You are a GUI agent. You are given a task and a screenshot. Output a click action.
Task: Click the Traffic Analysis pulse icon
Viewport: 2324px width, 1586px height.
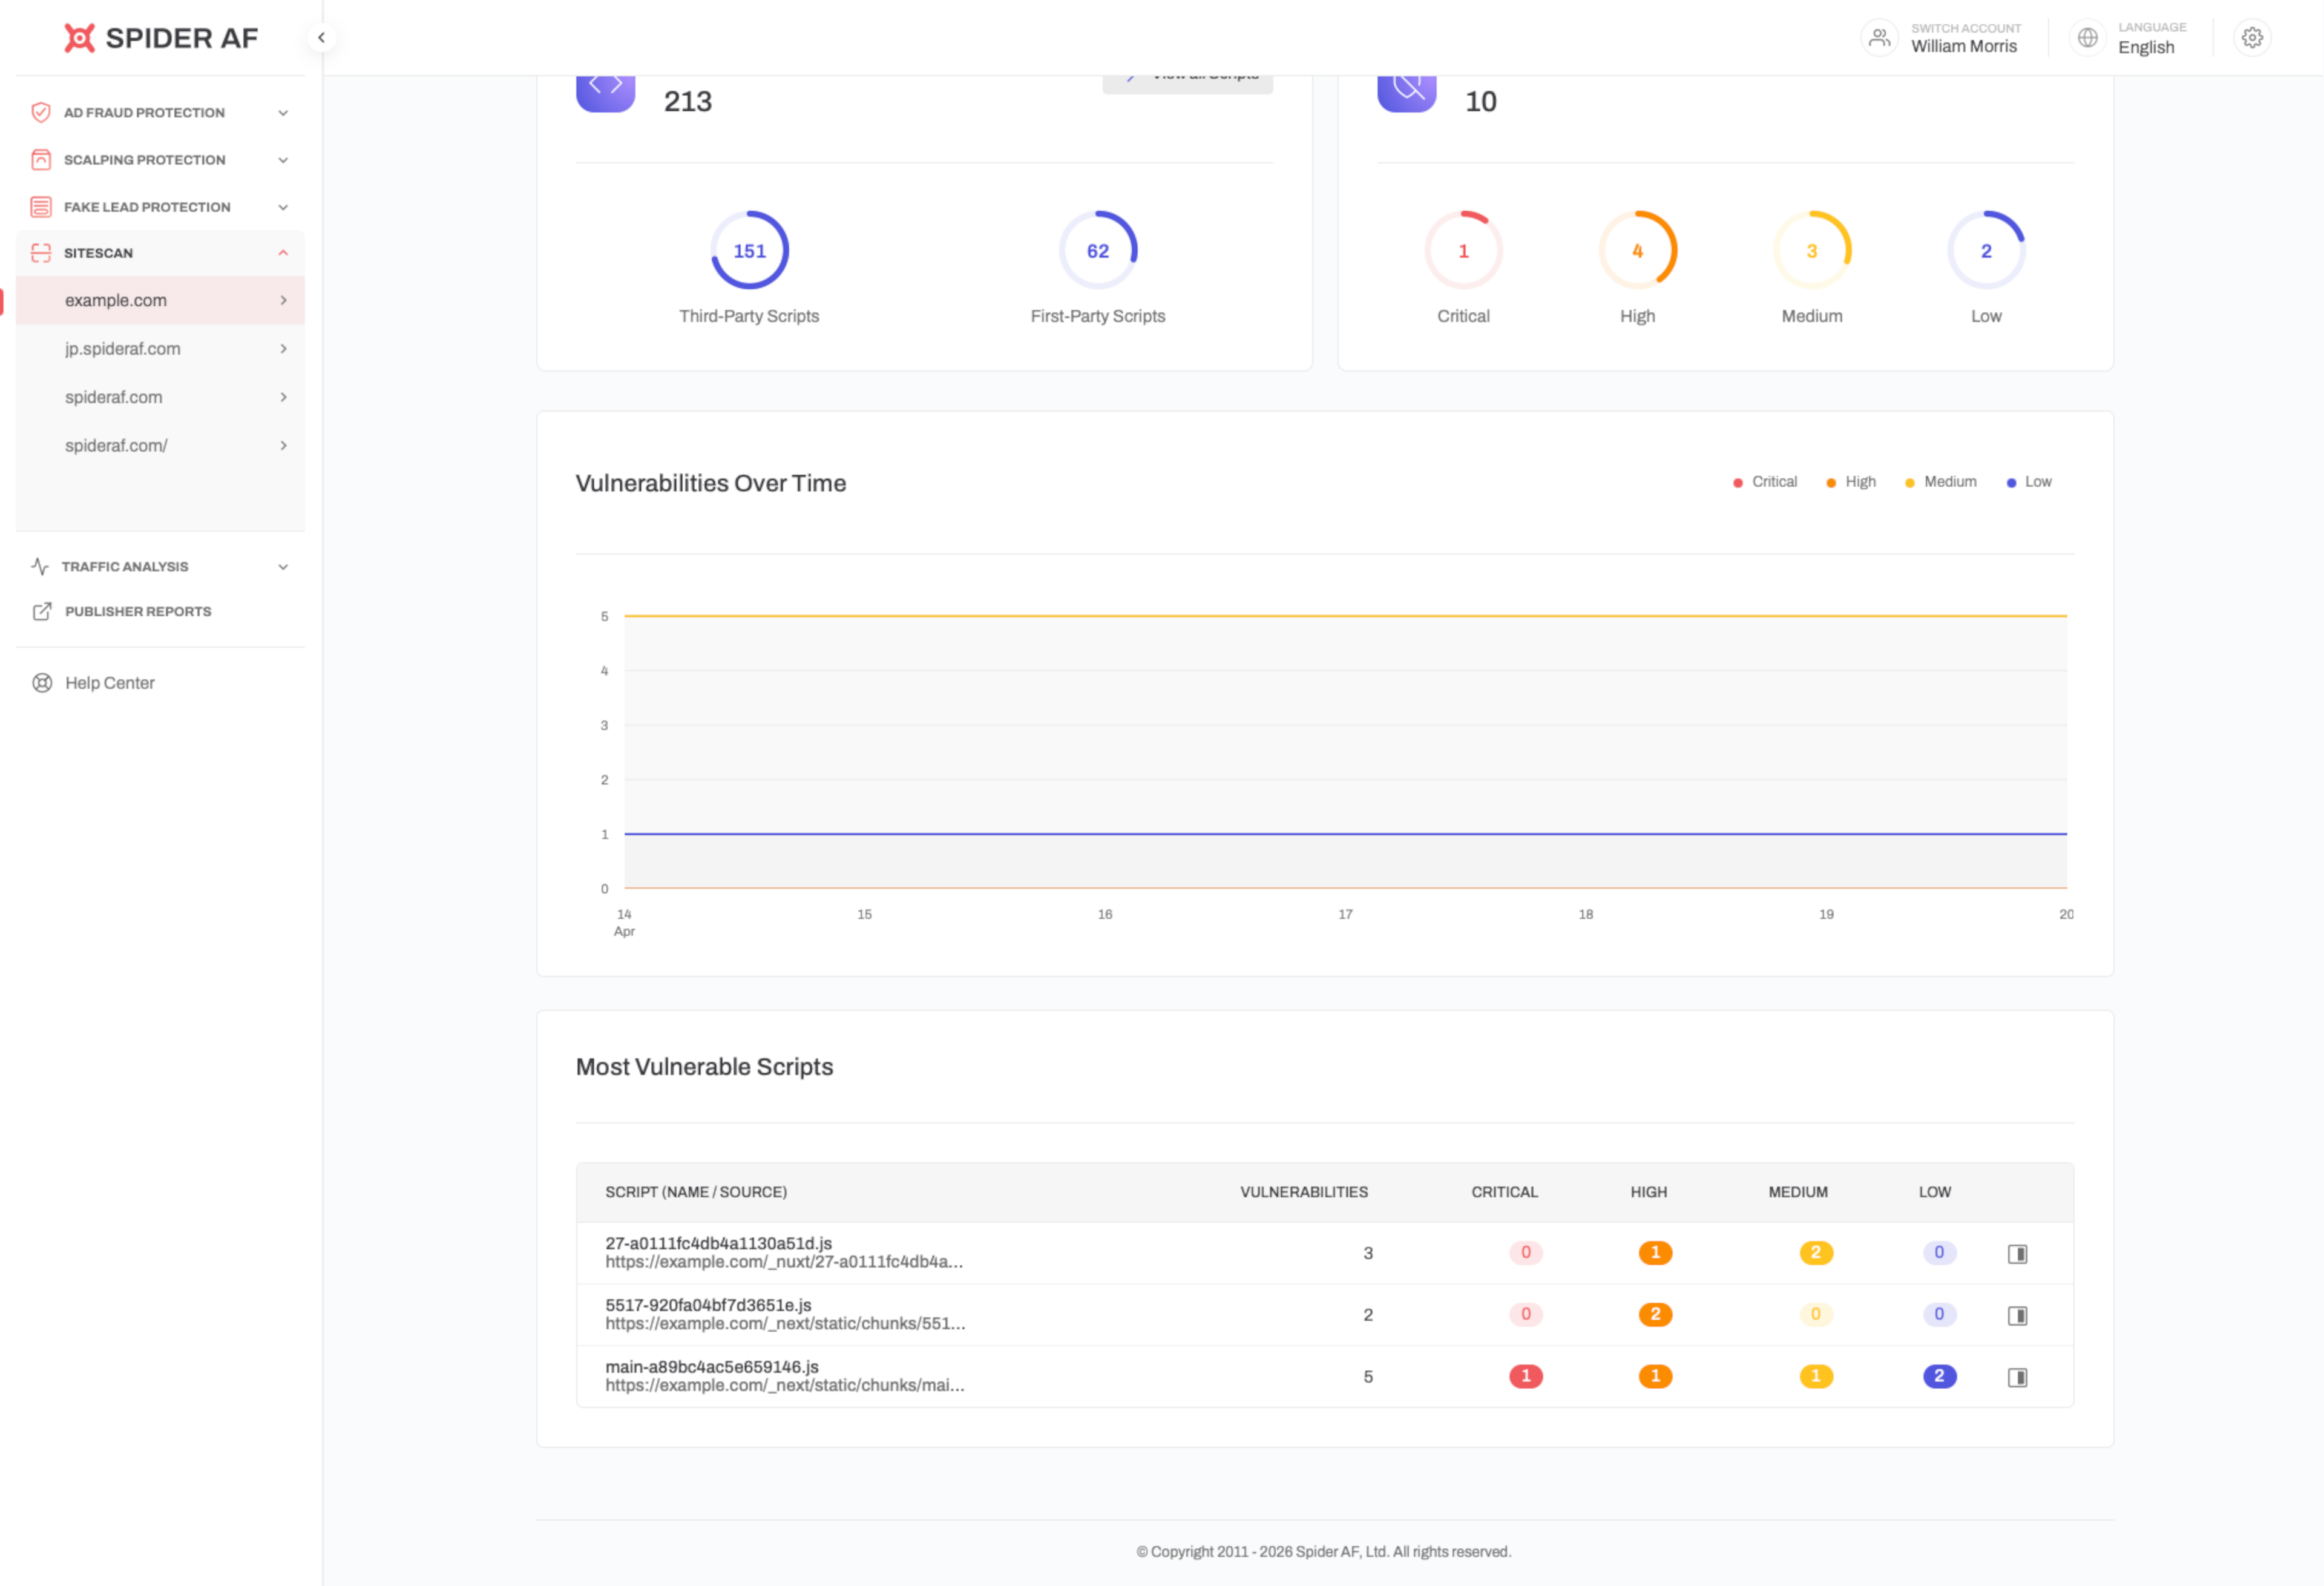[x=40, y=566]
